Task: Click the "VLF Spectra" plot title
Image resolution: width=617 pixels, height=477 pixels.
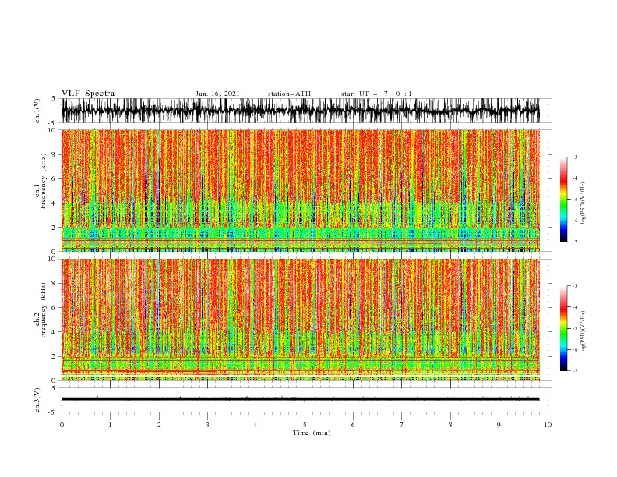Action: click(x=88, y=94)
